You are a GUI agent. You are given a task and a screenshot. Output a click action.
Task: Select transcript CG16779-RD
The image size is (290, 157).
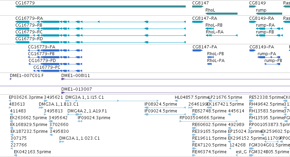(x=101, y=42)
